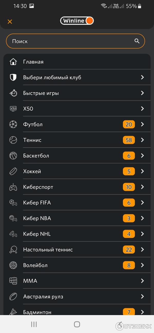This screenshot has width=154, height=333.
Task: Tap the Android home navigation button
Action: pyautogui.click(x=77, y=324)
